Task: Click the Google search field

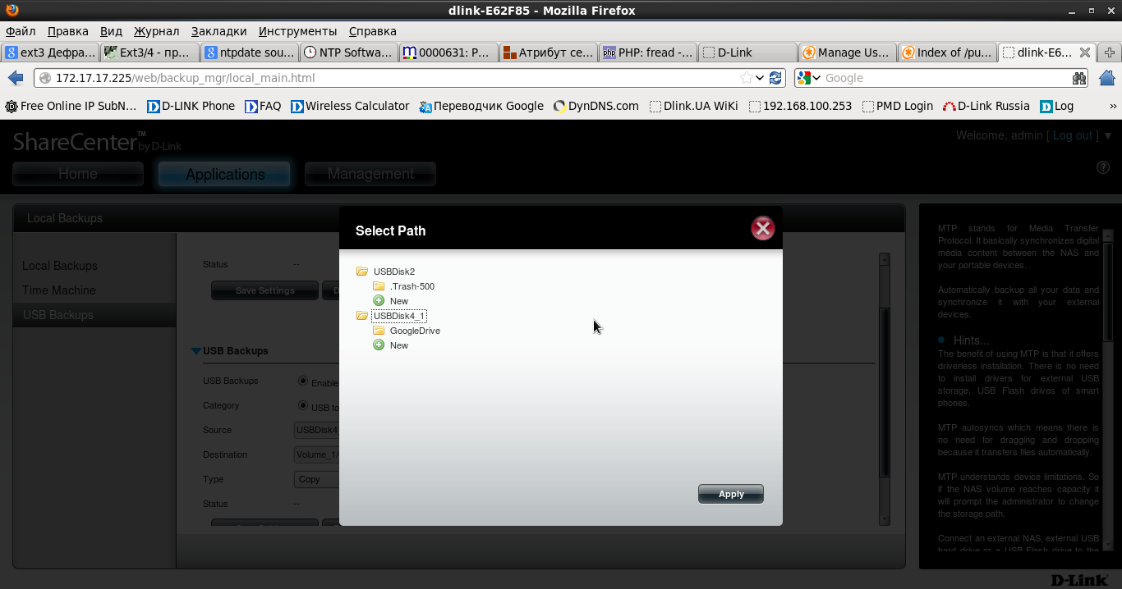Action: click(945, 78)
